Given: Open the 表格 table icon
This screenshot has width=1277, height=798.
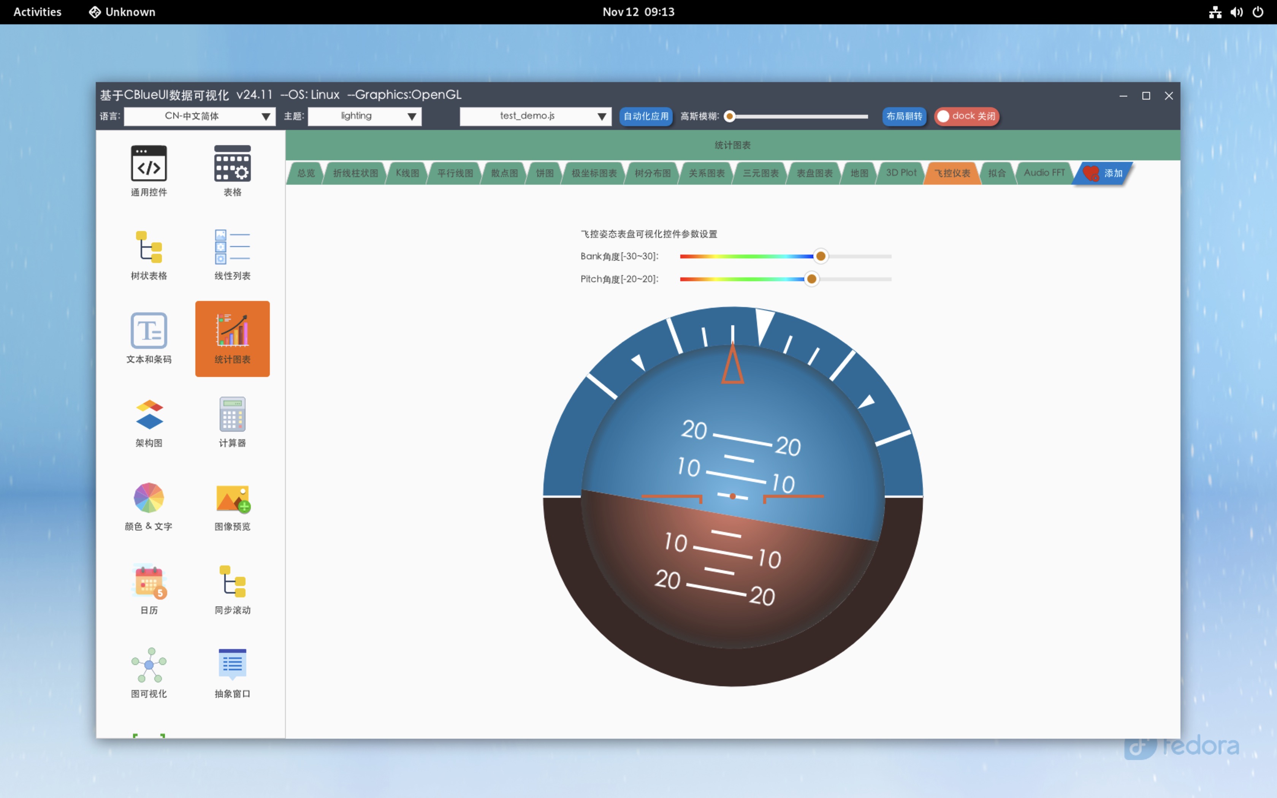Looking at the screenshot, I should 232,164.
